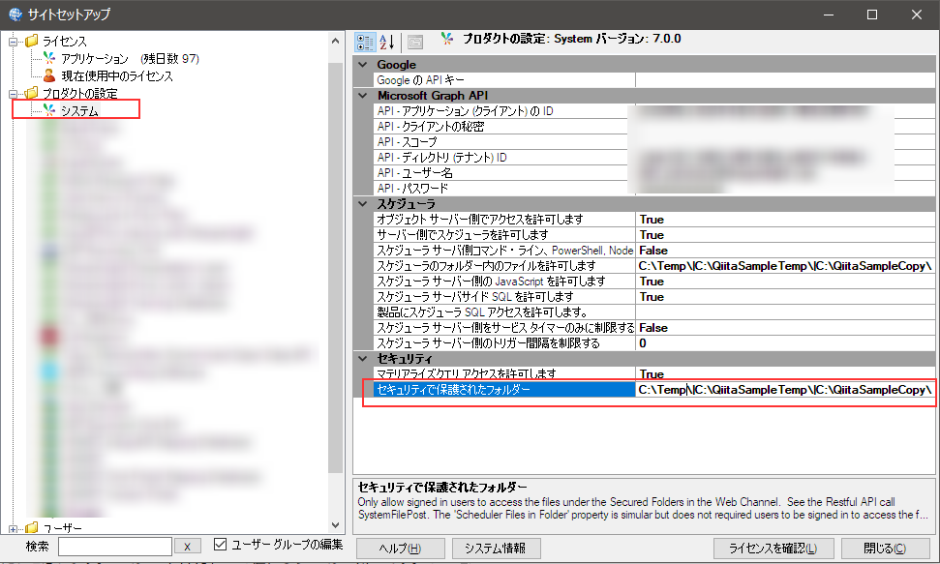Click into the 検索 search field
The width and height of the screenshot is (940, 564).
(115, 546)
